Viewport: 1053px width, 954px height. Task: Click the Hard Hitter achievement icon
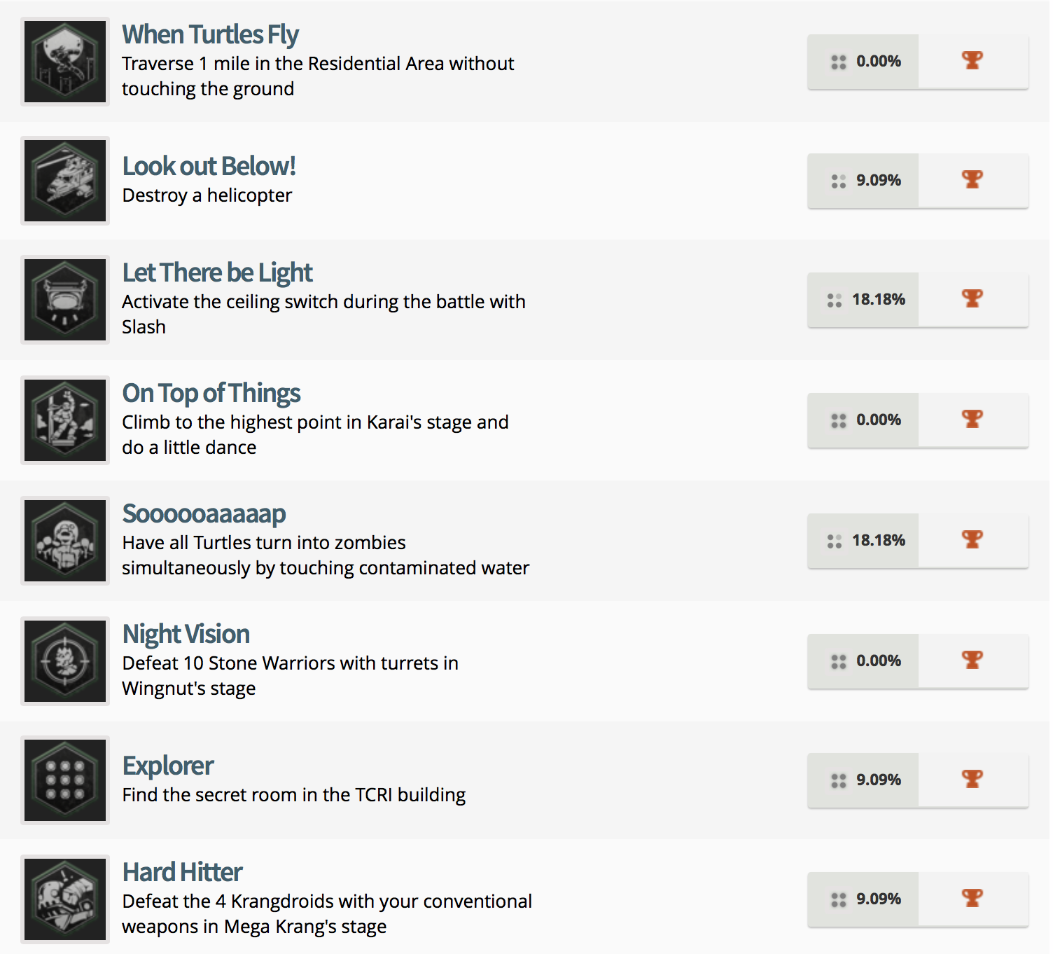click(x=65, y=899)
